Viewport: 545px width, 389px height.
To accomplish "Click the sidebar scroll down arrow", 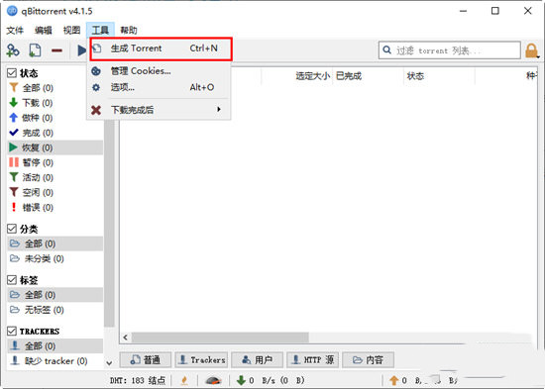I will point(109,363).
